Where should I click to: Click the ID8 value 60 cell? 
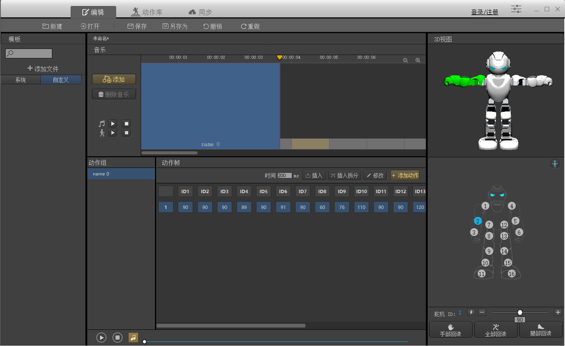coord(322,207)
